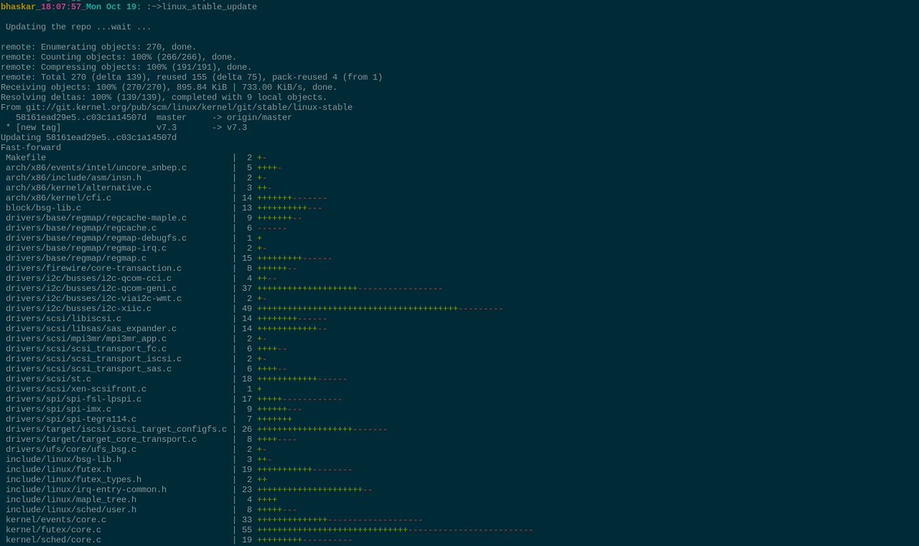
Task: Click the 'master' branch name text
Action: (x=172, y=117)
